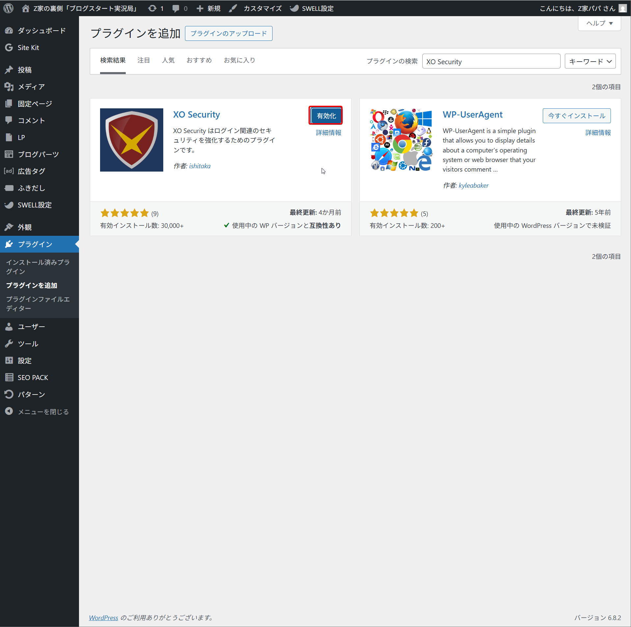This screenshot has width=631, height=627.
Task: Click the プラグインを追加 page heading
Action: 135,33
